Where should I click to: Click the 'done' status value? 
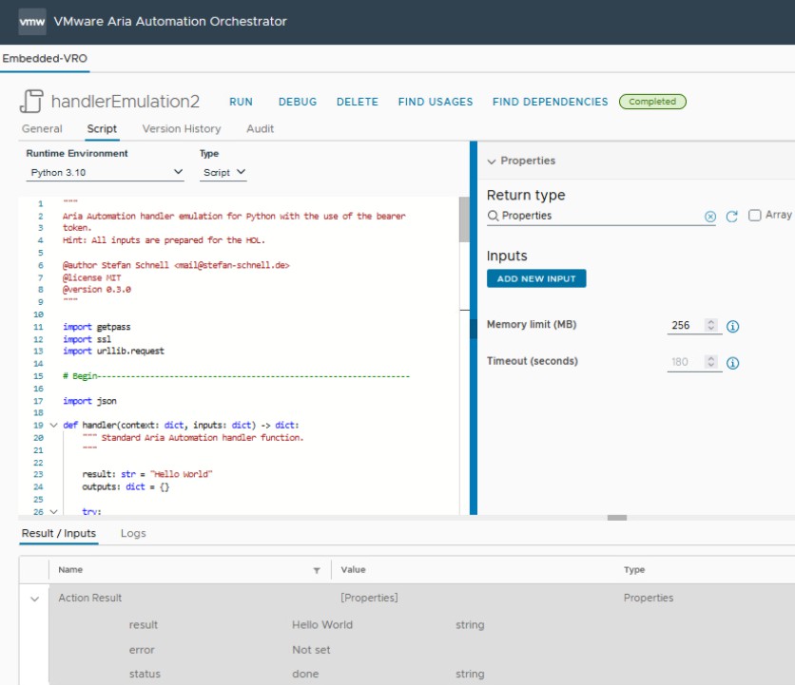[305, 675]
